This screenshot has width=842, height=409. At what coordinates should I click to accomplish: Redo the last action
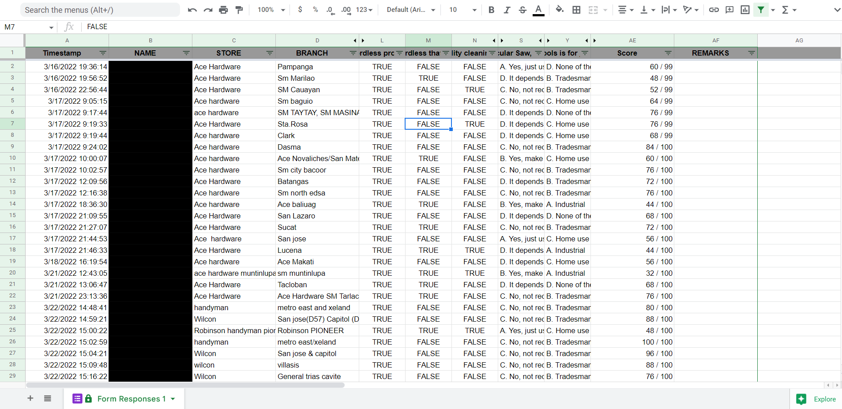coord(208,10)
